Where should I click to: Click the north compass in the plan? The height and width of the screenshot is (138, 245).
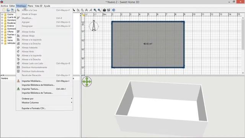[94, 26]
